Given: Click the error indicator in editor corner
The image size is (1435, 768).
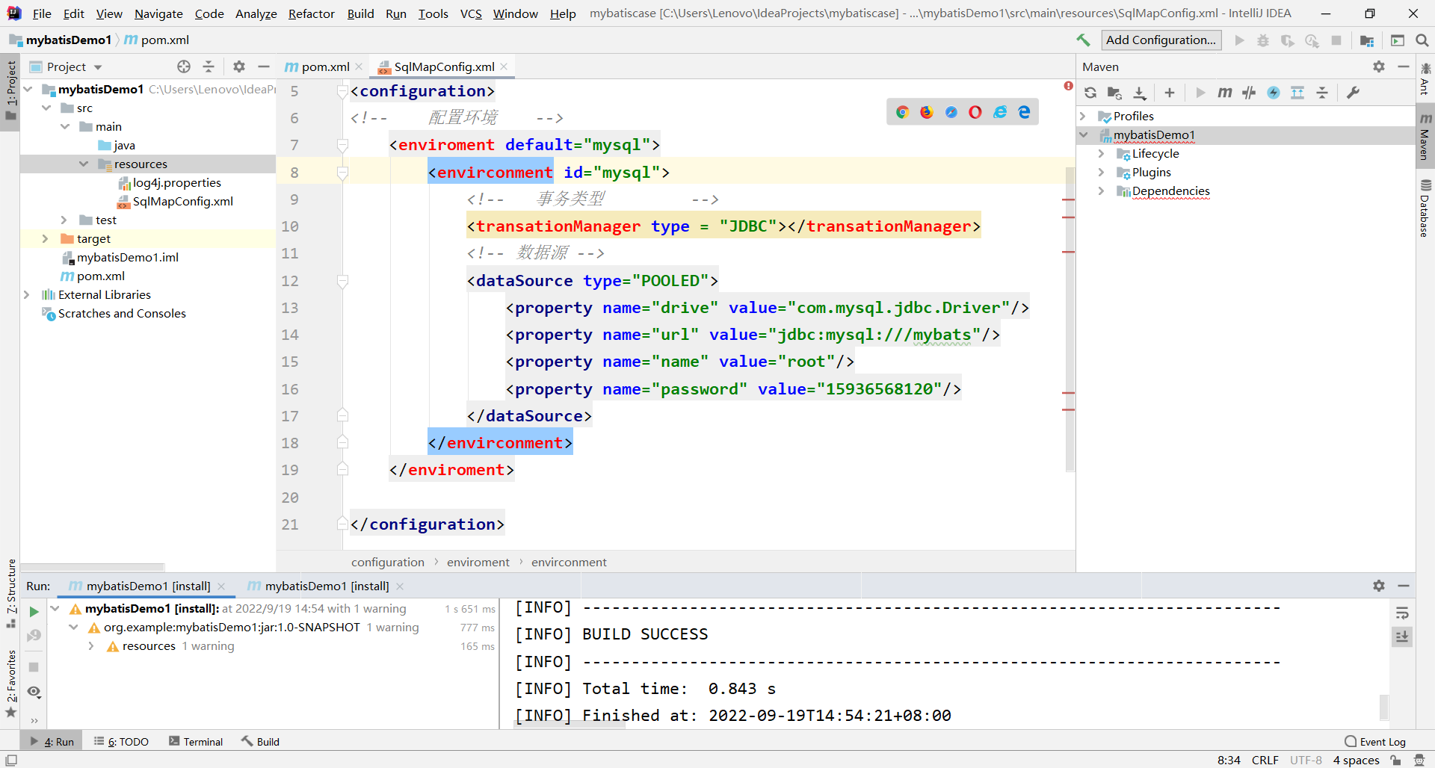Looking at the screenshot, I should tap(1068, 86).
